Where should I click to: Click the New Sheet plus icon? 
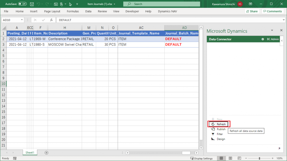click(47, 153)
